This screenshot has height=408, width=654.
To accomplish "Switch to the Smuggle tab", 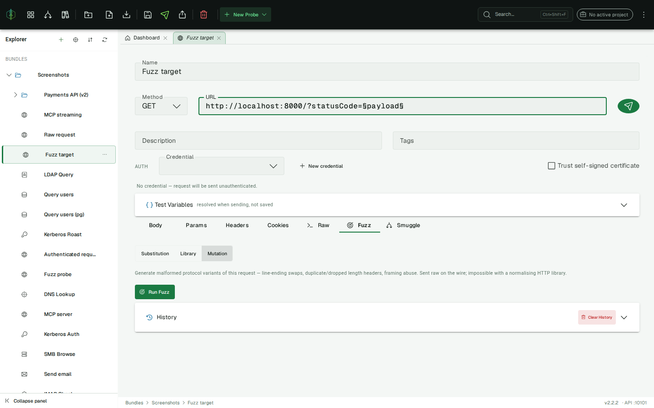I will click(403, 225).
